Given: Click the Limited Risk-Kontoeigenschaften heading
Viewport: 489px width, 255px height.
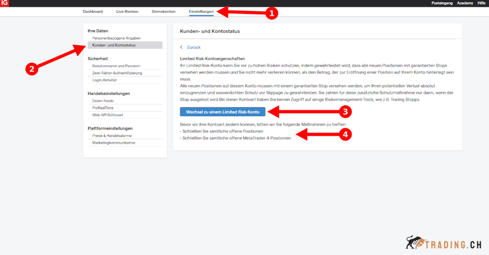Looking at the screenshot, I should [x=213, y=59].
